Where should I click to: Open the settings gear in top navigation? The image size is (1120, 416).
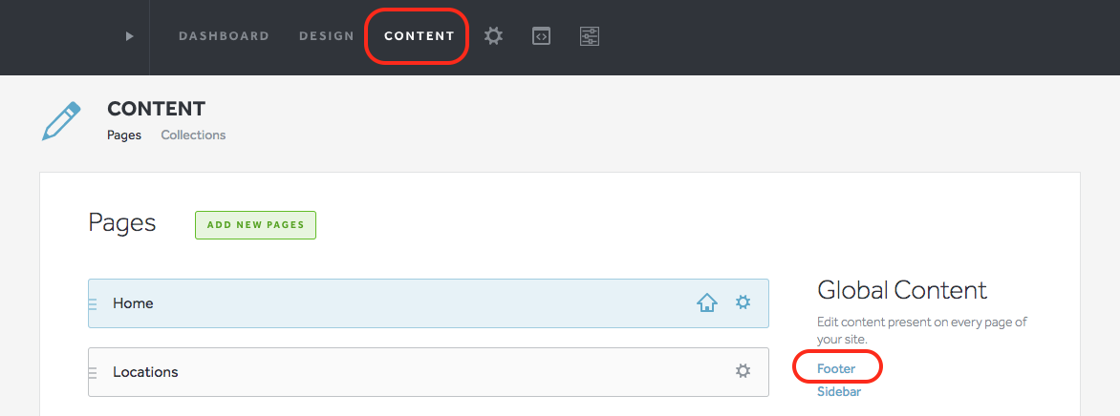[493, 35]
